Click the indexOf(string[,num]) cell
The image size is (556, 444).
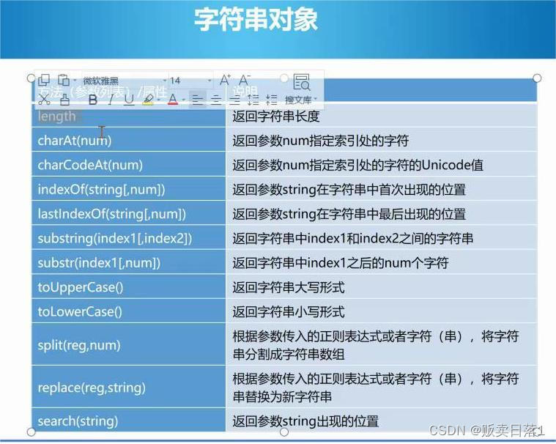[x=128, y=189]
